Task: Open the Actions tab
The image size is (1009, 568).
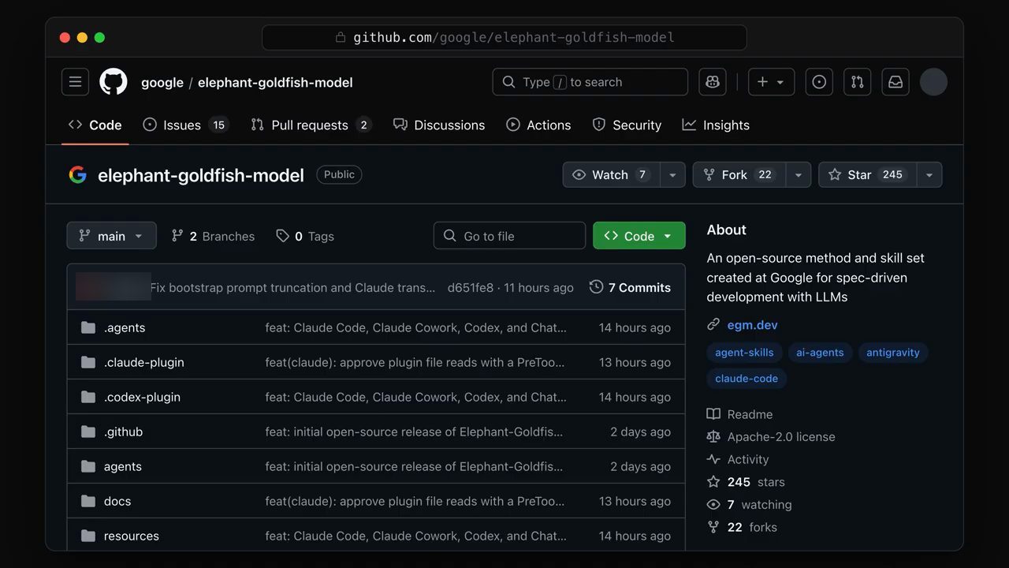Action: pos(538,125)
